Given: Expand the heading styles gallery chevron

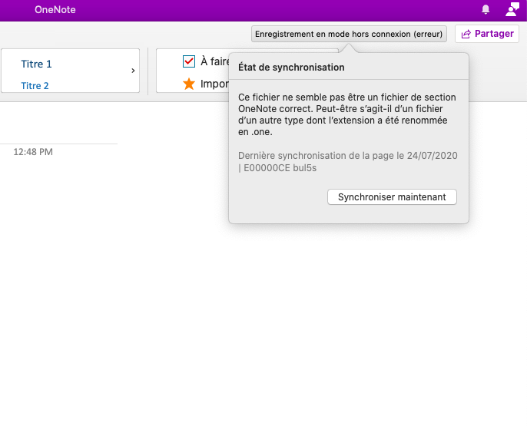Looking at the screenshot, I should click(133, 71).
